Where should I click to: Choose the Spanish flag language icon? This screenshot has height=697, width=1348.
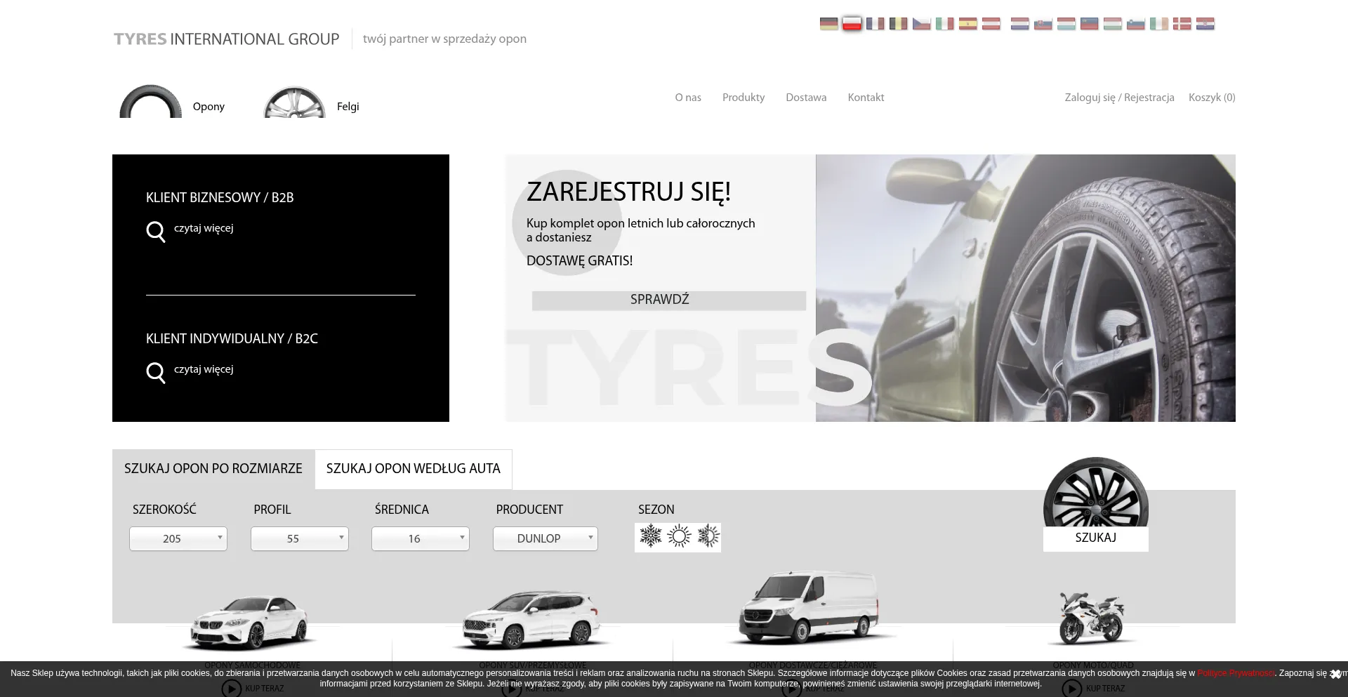(x=967, y=24)
